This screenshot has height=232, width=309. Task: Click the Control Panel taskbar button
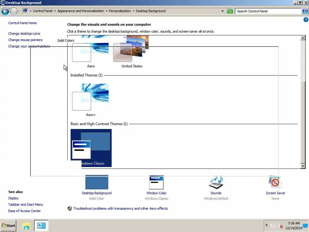[x=41, y=225]
